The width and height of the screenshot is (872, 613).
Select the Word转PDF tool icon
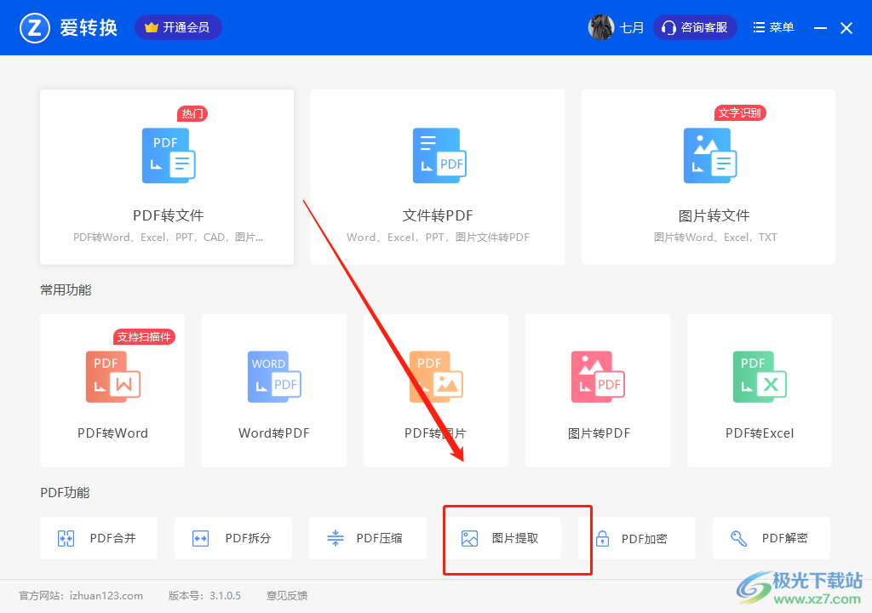(273, 377)
